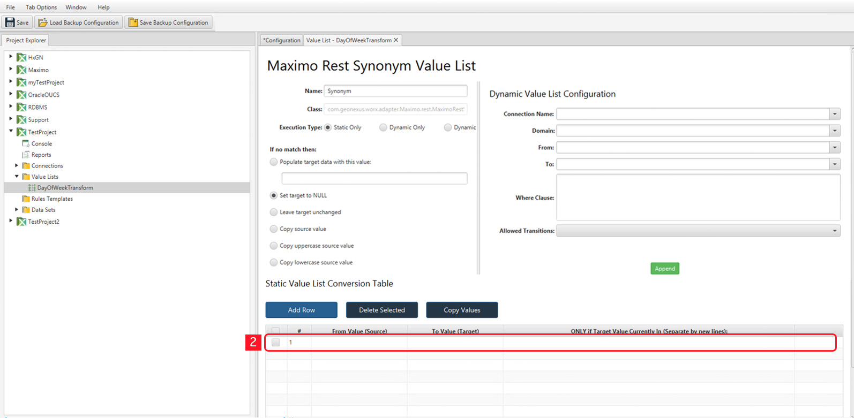The height and width of the screenshot is (418, 854).
Task: Click the Support project icon
Action: pos(21,120)
